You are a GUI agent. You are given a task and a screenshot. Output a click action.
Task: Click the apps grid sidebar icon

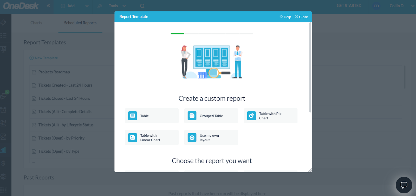[x=3, y=189]
